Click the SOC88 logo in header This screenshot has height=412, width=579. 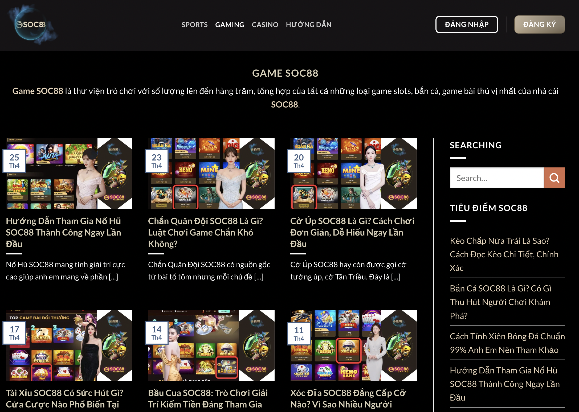tap(32, 24)
